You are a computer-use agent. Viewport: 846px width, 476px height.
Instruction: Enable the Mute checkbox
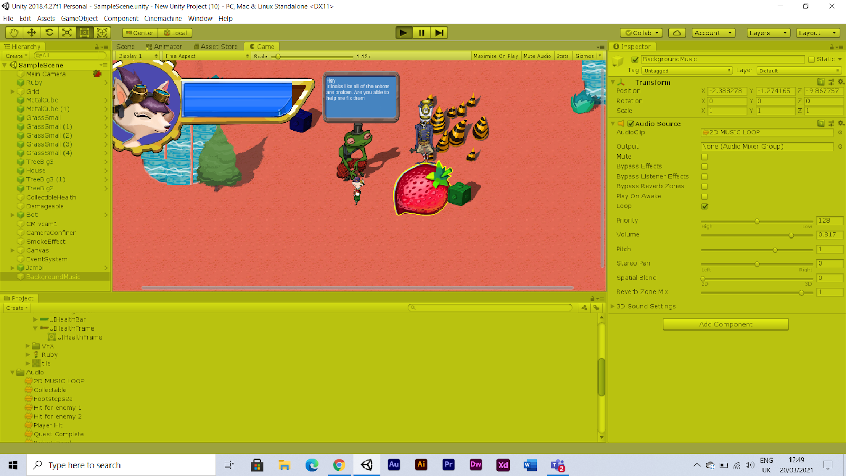pyautogui.click(x=704, y=157)
